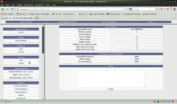Open Plugins System Control link
The image size is (177, 104).
pos(21,32)
